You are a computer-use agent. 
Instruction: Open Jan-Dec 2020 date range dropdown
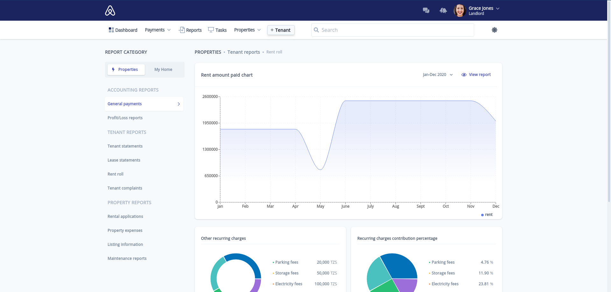coord(438,75)
